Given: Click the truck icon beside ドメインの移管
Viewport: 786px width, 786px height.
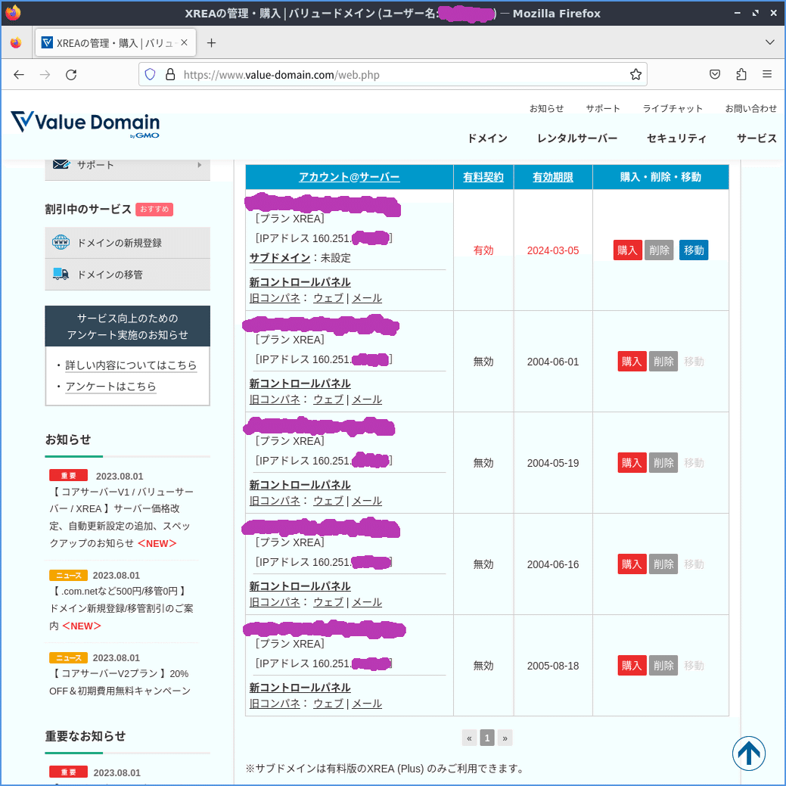Looking at the screenshot, I should tap(61, 274).
